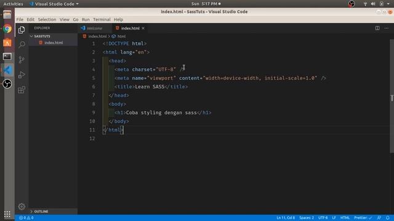This screenshot has height=221, width=394.
Task: Open the Edit menu
Action: click(x=30, y=20)
